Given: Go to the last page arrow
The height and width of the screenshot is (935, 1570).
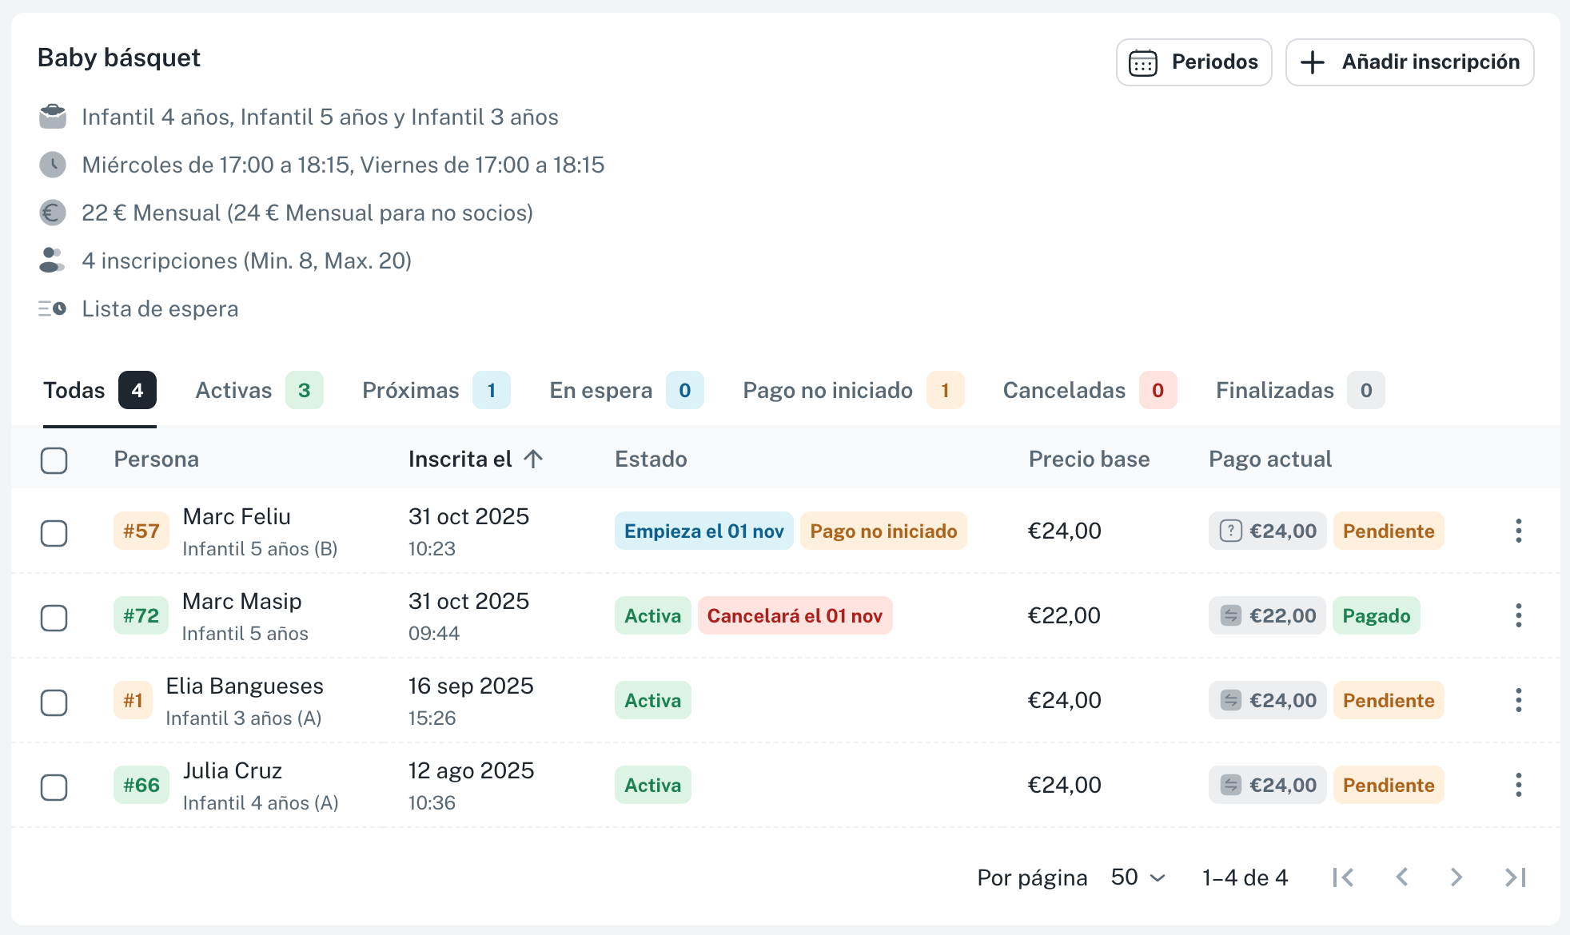Looking at the screenshot, I should (x=1515, y=877).
